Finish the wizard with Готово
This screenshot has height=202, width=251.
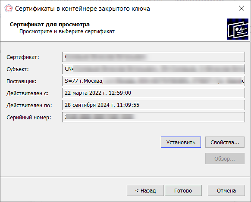183,190
